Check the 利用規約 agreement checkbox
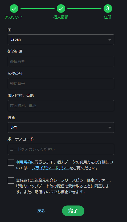This screenshot has height=222, width=127. click(x=11, y=162)
